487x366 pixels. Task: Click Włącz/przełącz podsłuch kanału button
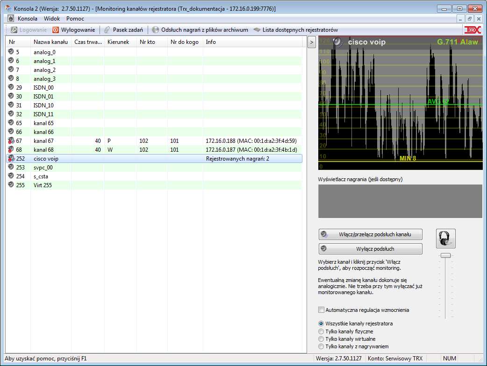pyautogui.click(x=370, y=234)
